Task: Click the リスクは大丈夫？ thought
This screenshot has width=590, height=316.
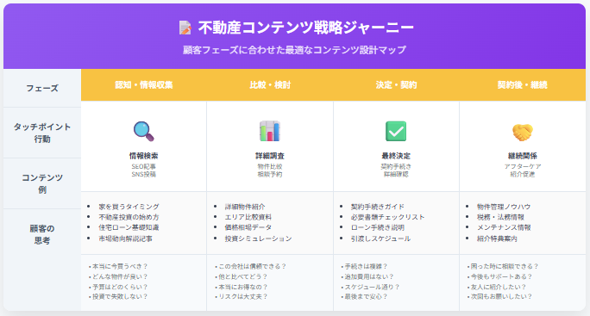Action: click(243, 297)
